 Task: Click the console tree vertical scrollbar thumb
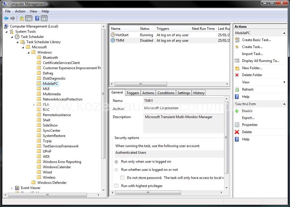[104, 94]
